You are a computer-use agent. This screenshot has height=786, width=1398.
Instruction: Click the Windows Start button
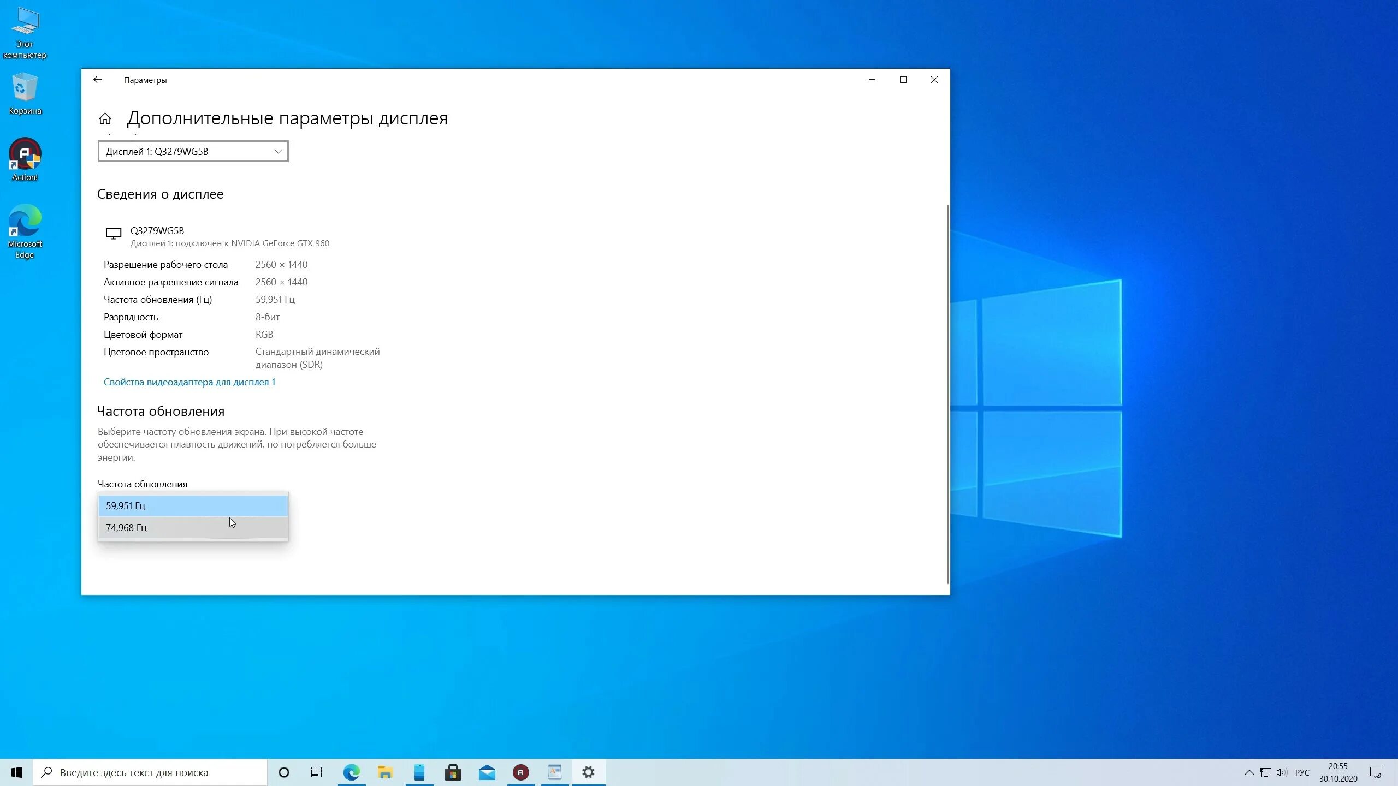tap(16, 772)
